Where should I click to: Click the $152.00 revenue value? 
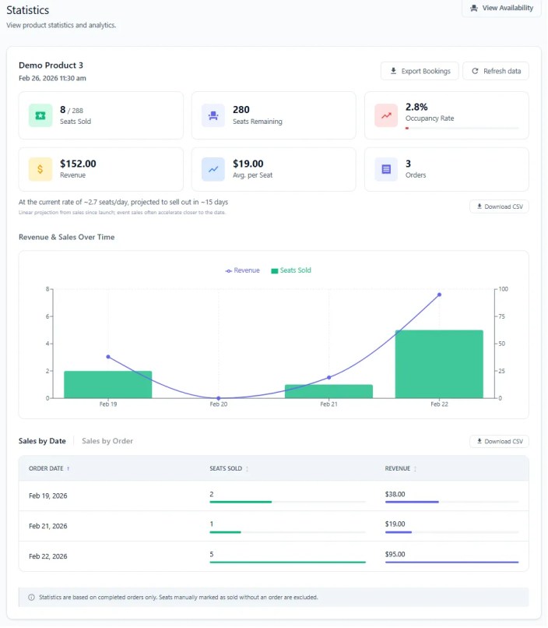click(x=78, y=164)
